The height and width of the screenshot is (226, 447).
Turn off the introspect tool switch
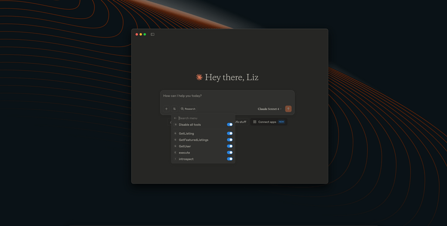tap(230, 159)
